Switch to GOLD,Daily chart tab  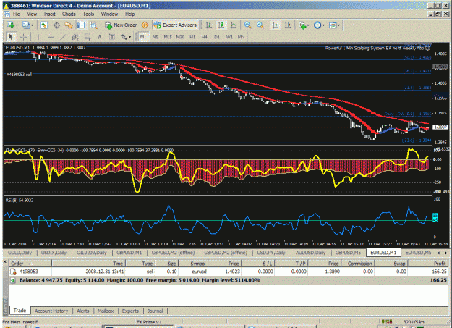[x=20, y=253]
